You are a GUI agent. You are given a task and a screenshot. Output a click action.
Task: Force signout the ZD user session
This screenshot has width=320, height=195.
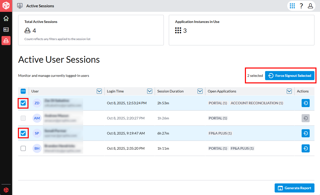click(305, 103)
